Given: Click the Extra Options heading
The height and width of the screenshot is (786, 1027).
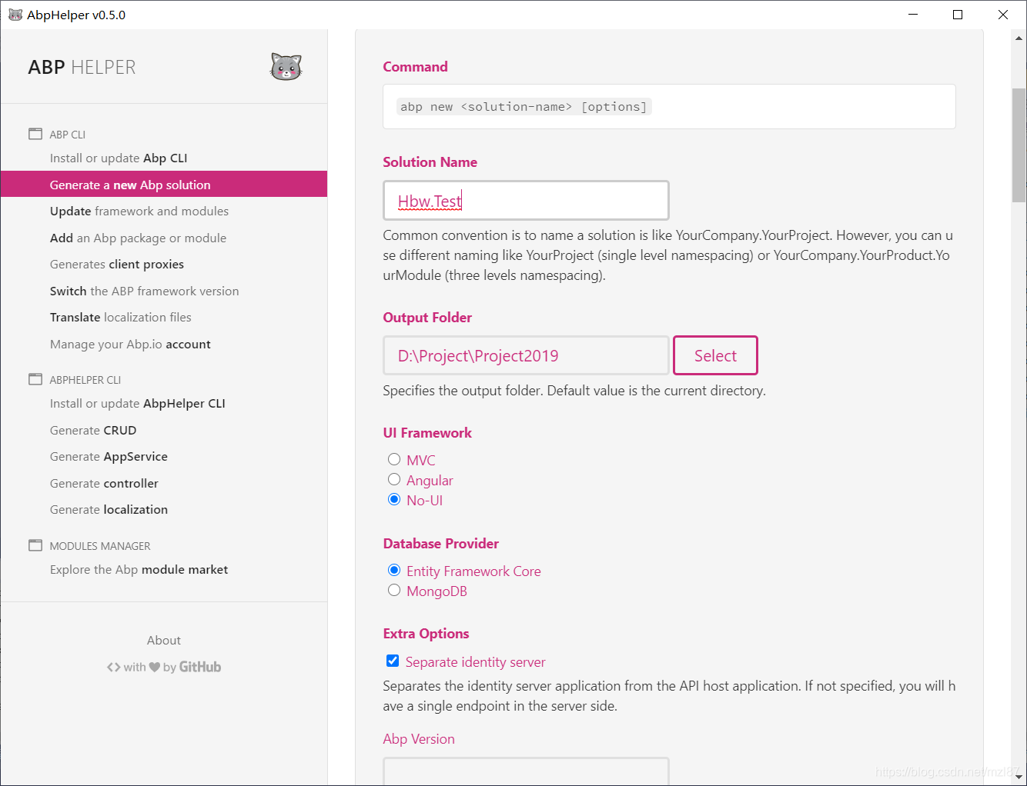Looking at the screenshot, I should point(426,633).
